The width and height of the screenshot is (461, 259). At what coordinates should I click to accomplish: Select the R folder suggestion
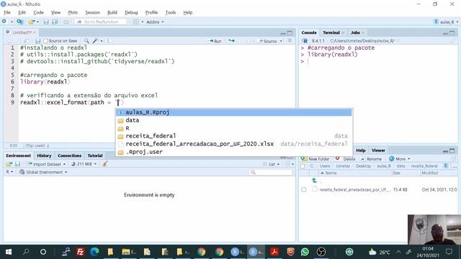[x=233, y=128]
